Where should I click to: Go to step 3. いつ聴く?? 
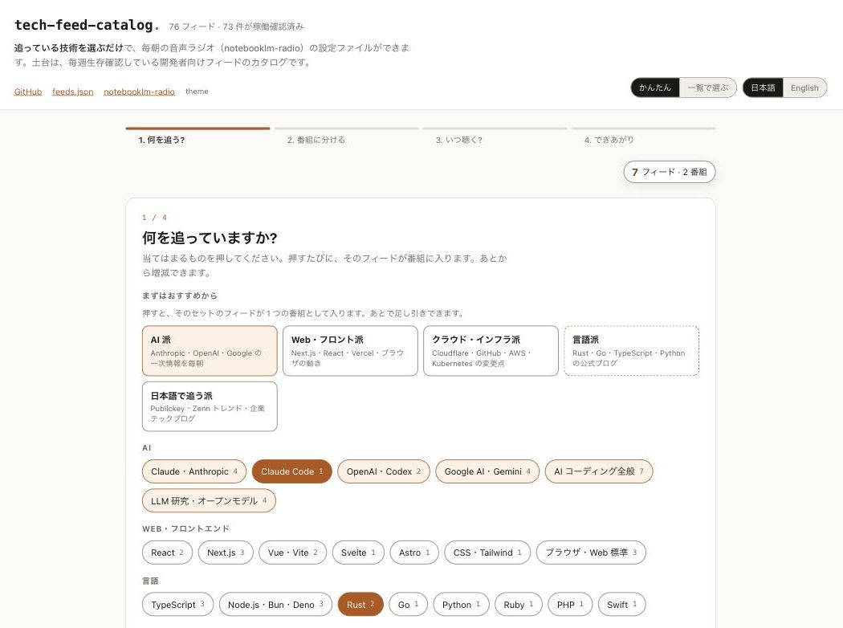495,136
